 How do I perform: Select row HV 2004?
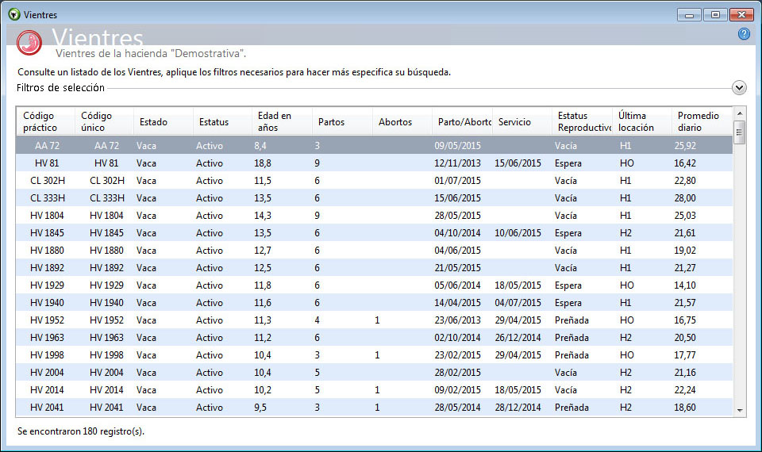tap(374, 373)
